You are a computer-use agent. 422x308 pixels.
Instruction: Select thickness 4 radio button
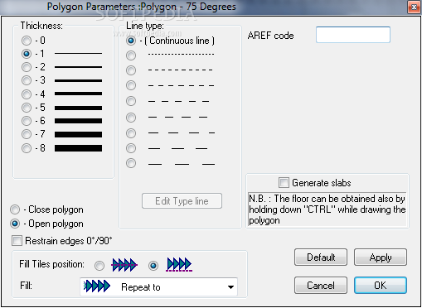point(27,94)
